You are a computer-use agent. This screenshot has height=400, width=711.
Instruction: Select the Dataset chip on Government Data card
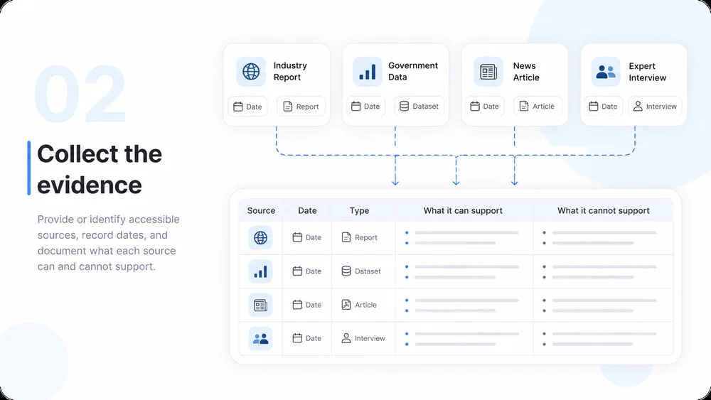[419, 107]
